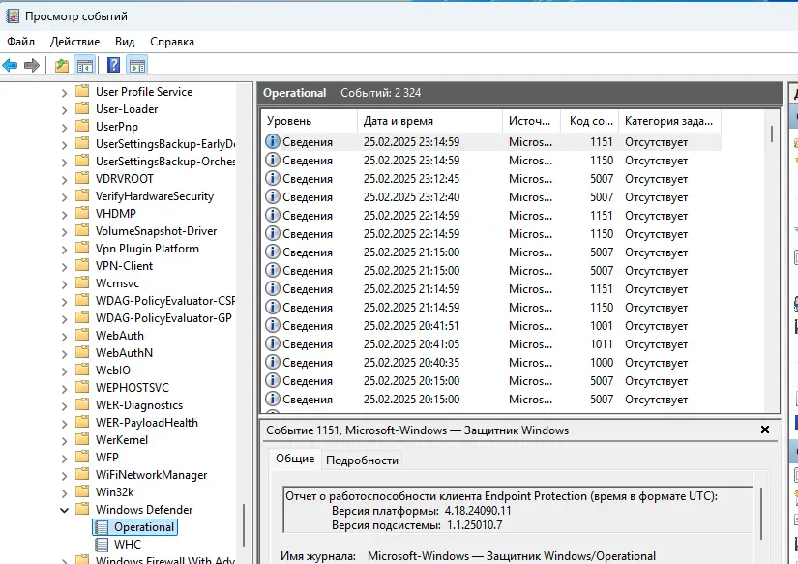The height and width of the screenshot is (564, 798).
Task: Open the Вид menu
Action: tap(125, 42)
